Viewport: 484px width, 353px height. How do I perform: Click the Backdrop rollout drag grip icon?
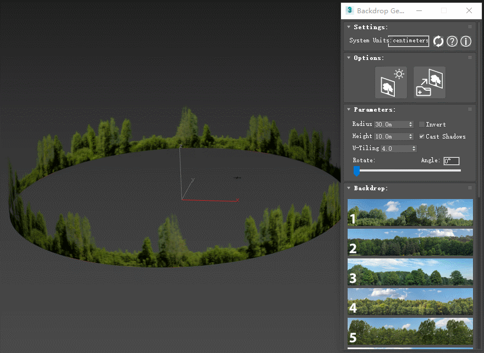point(470,188)
